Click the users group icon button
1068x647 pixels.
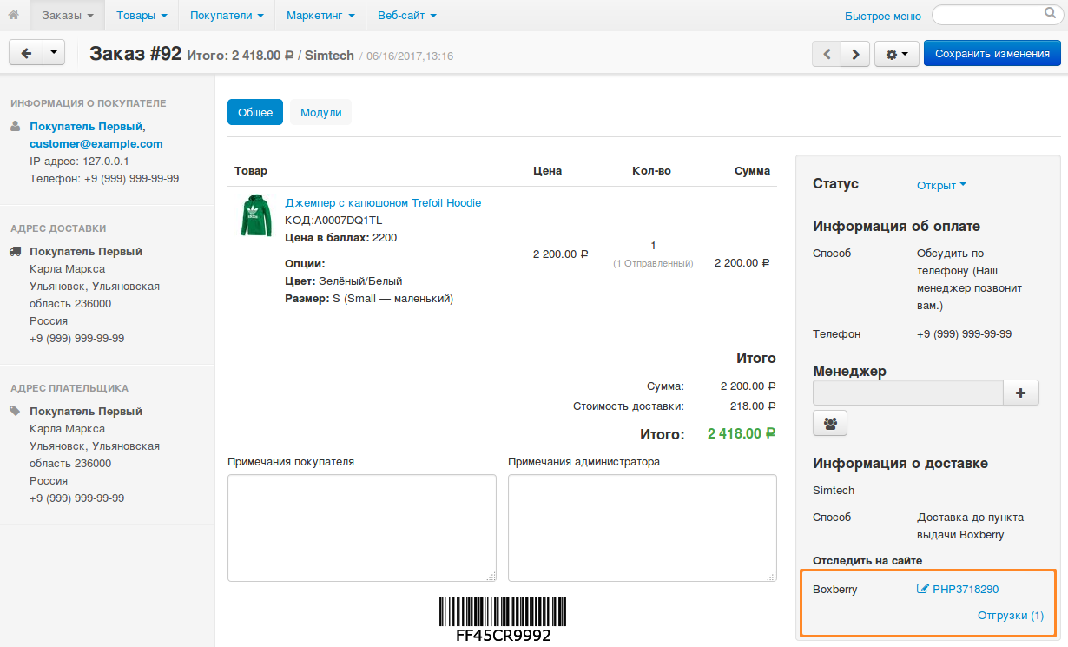pos(830,424)
